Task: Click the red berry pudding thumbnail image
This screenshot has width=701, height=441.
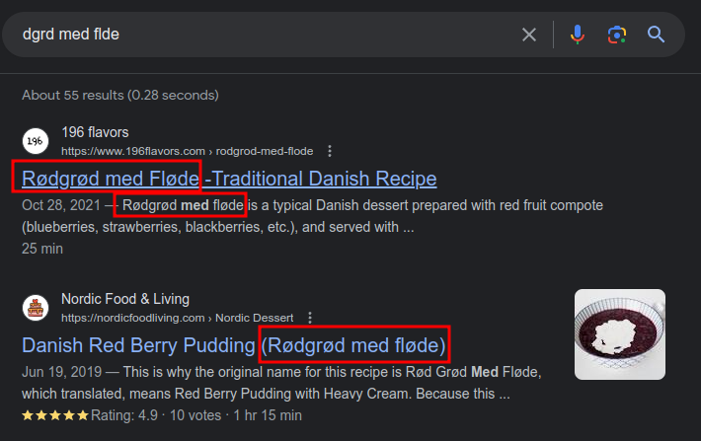Action: 620,333
